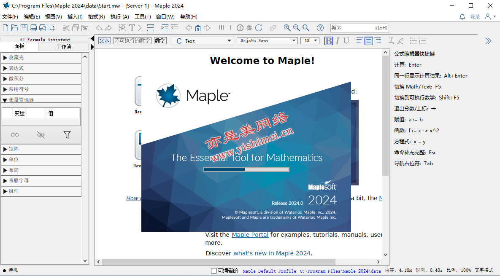Interrupt computation with the circled exclamation icon
500x276 pixels.
click(240, 28)
